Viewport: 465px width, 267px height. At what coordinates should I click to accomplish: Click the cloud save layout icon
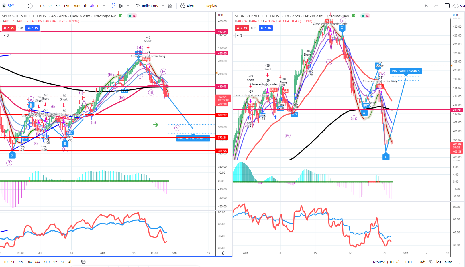(x=456, y=6)
